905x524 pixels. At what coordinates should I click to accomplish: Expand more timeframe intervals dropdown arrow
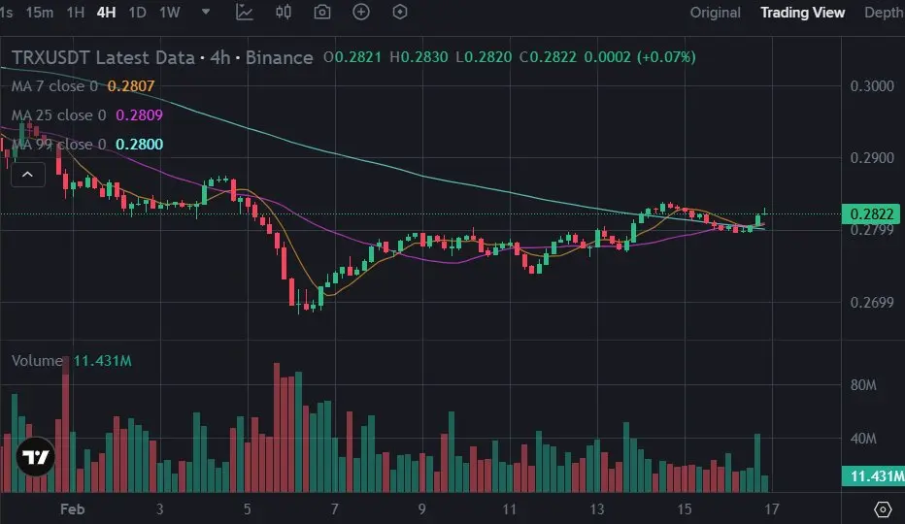(x=206, y=12)
